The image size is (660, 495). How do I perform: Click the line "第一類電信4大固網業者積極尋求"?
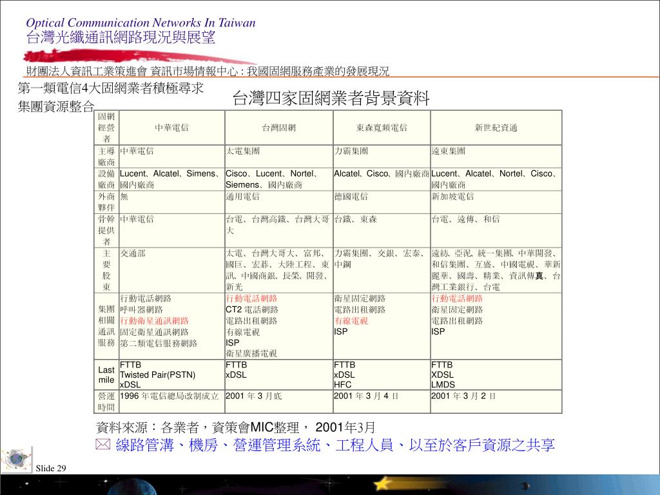111,88
